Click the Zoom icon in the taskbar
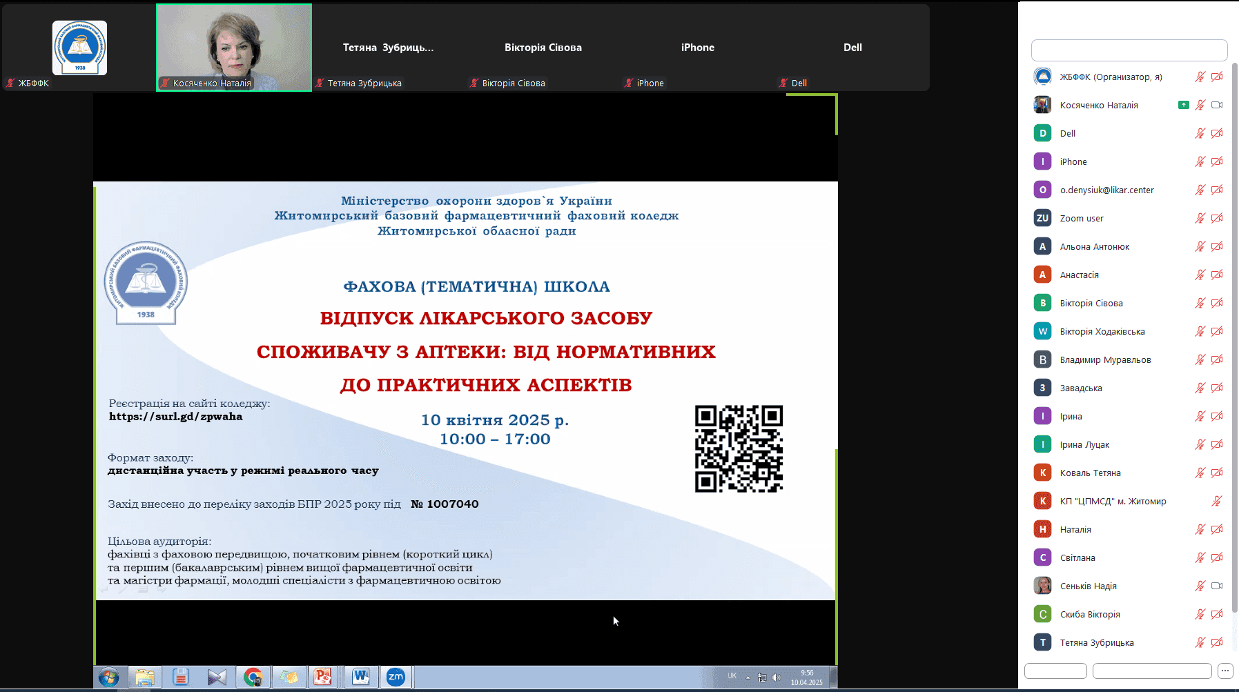 (396, 677)
